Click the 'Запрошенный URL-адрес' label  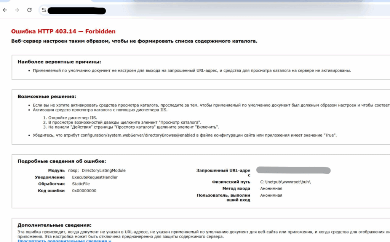[223, 173]
